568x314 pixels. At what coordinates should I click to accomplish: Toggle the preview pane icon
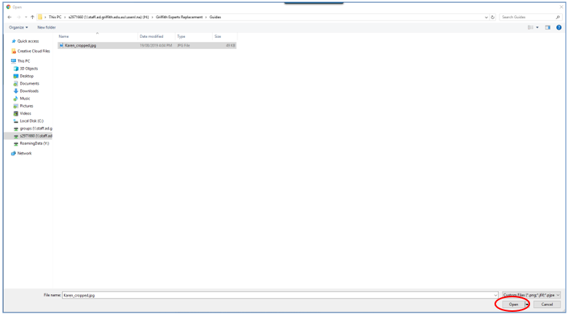548,27
